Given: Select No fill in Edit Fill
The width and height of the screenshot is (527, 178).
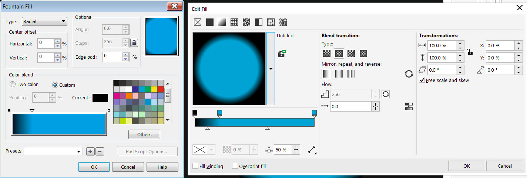Looking at the screenshot, I should [198, 22].
